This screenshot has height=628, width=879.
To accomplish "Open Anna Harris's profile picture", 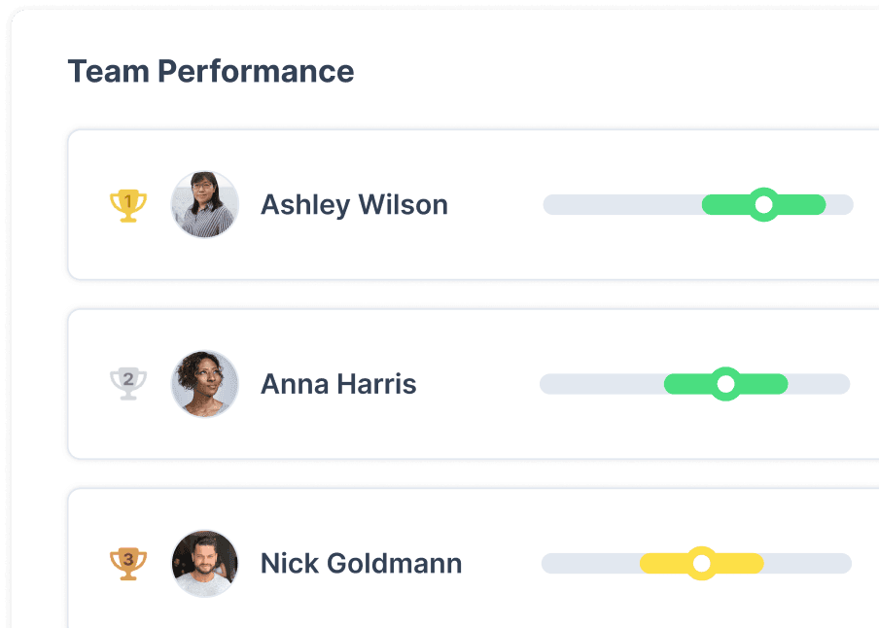I will pyautogui.click(x=204, y=383).
